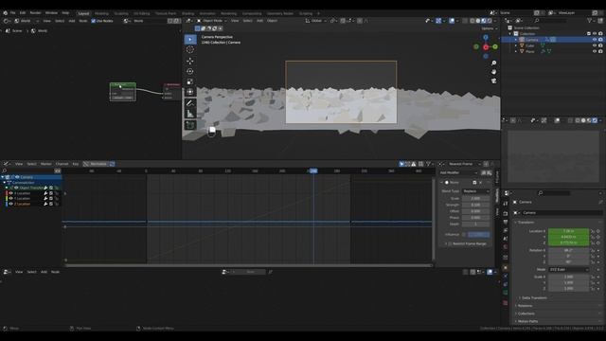Expand the Cube item in the outliner
Image resolution: width=606 pixels, height=341 pixels.
pos(516,45)
